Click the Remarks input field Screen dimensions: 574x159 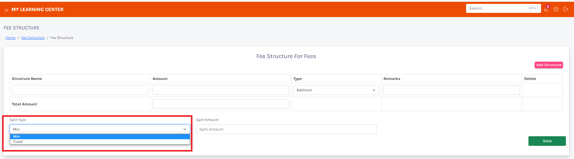451,90
